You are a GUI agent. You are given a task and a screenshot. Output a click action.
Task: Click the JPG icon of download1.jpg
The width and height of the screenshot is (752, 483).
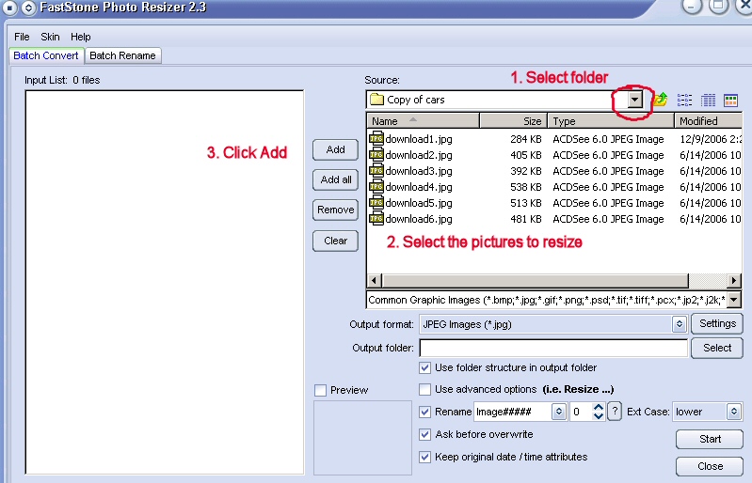click(x=376, y=139)
